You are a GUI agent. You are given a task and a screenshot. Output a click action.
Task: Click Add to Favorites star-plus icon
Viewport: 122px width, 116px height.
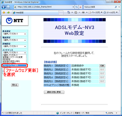8,13
